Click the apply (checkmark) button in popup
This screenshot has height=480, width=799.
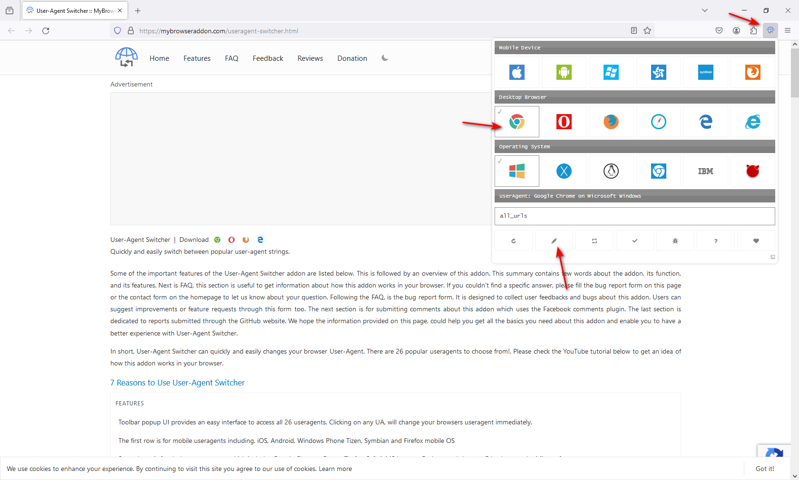(634, 240)
